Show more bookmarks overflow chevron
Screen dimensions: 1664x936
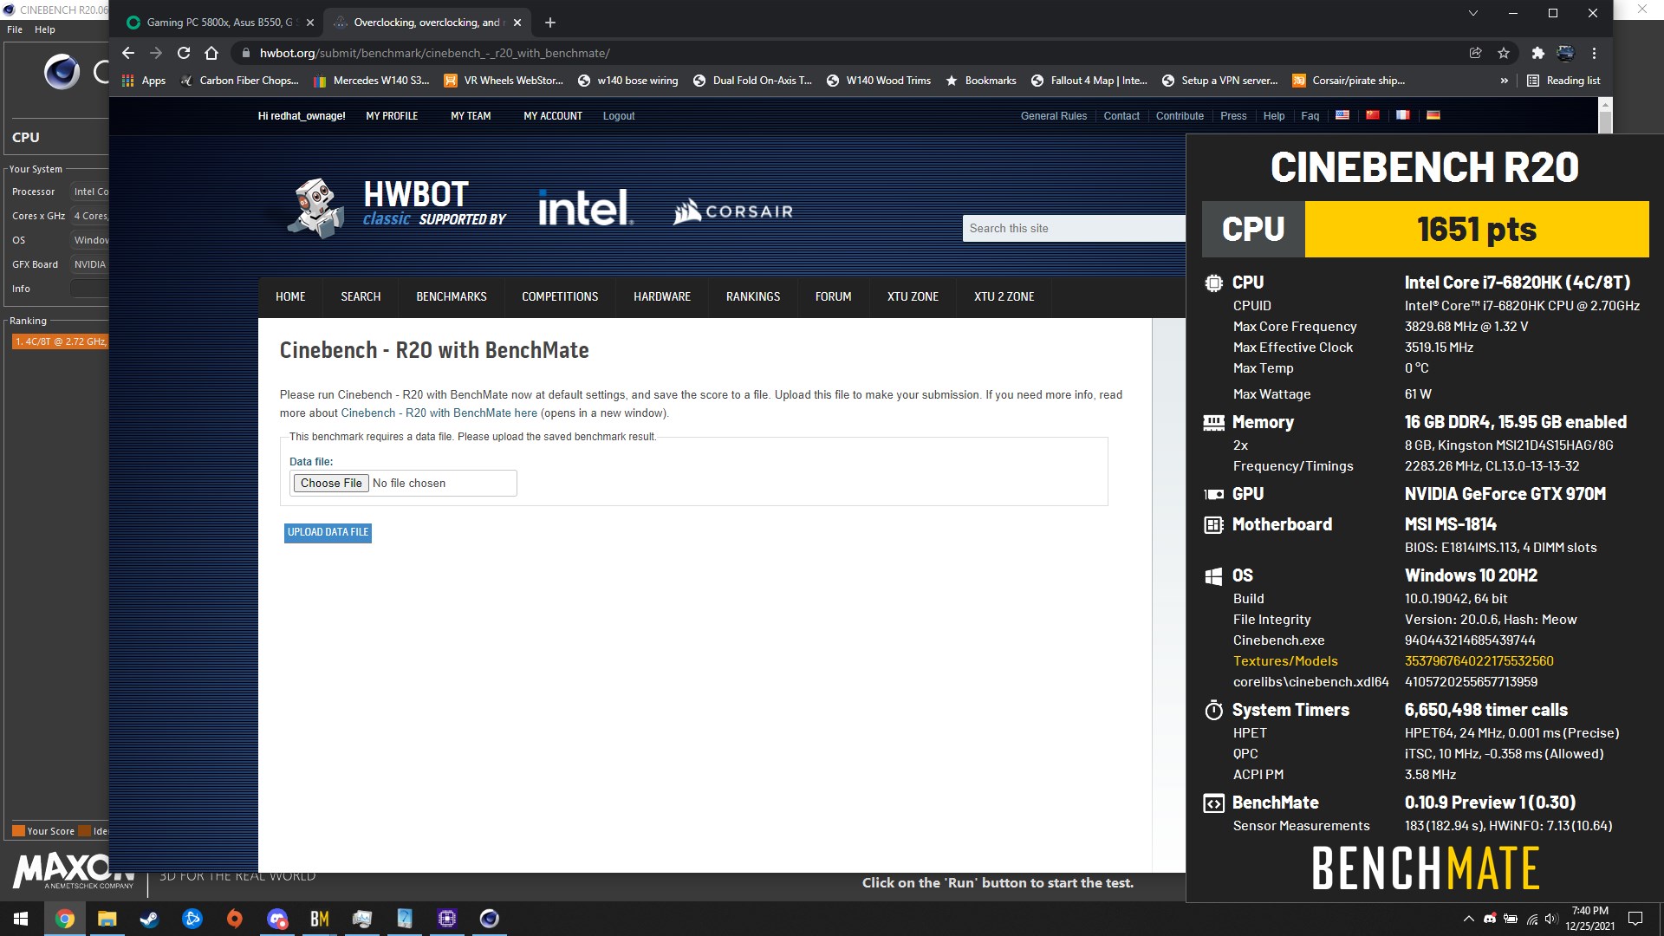click(1504, 81)
